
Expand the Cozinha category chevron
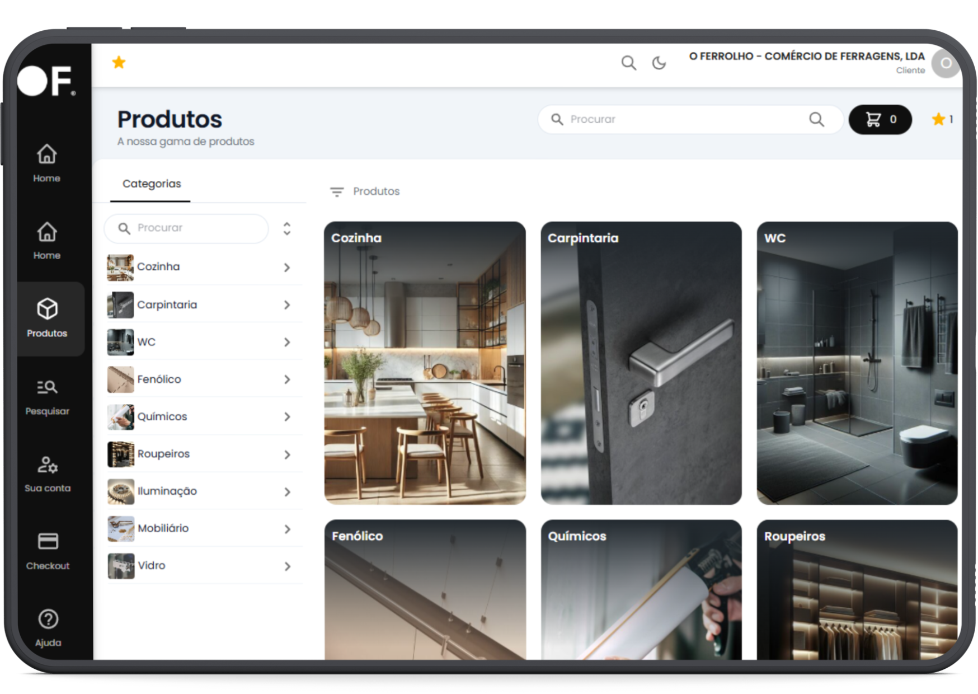(x=287, y=268)
